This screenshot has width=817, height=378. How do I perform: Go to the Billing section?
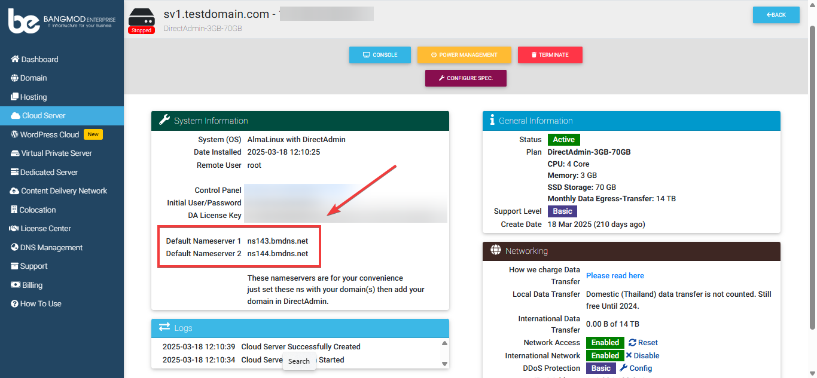click(x=32, y=285)
